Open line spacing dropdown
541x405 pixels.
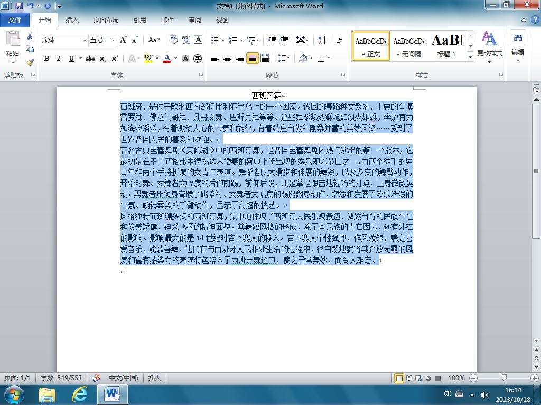tap(284, 58)
